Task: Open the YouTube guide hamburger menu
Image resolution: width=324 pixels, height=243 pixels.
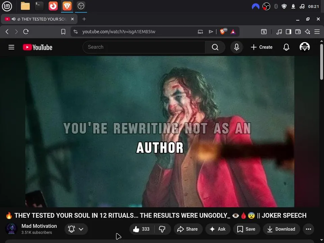Action: point(11,47)
